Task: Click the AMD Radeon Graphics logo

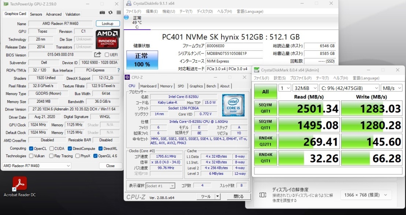Action: [108, 39]
